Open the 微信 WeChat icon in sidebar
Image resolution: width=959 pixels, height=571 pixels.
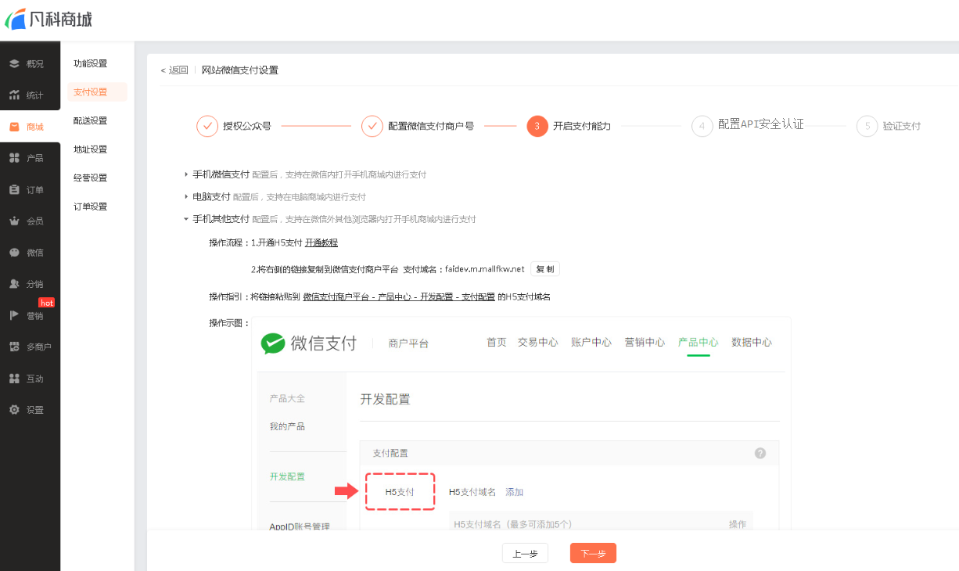(14, 252)
